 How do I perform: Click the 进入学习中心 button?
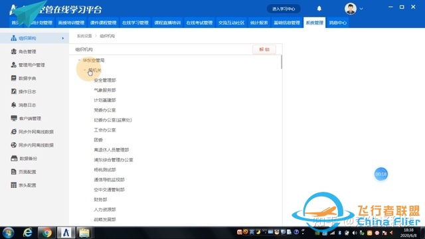[x=284, y=9]
